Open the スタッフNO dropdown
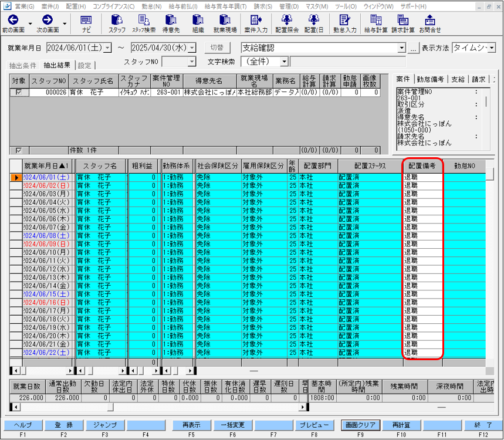 coord(192,62)
